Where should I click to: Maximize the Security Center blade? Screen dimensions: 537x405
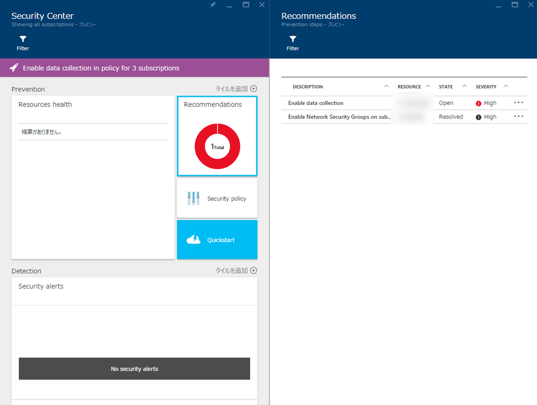coord(246,4)
